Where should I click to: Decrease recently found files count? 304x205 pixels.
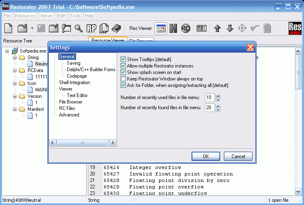click(x=218, y=110)
